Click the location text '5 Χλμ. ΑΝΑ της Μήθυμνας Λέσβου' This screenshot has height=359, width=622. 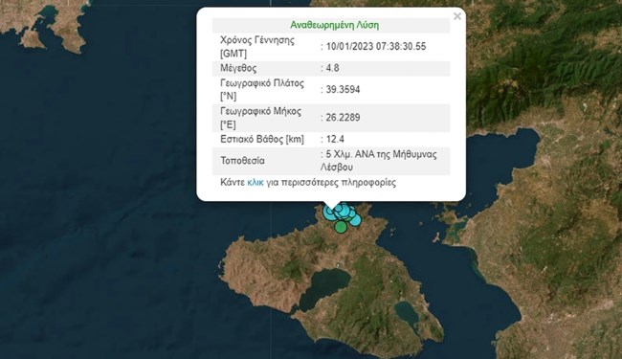coord(378,161)
